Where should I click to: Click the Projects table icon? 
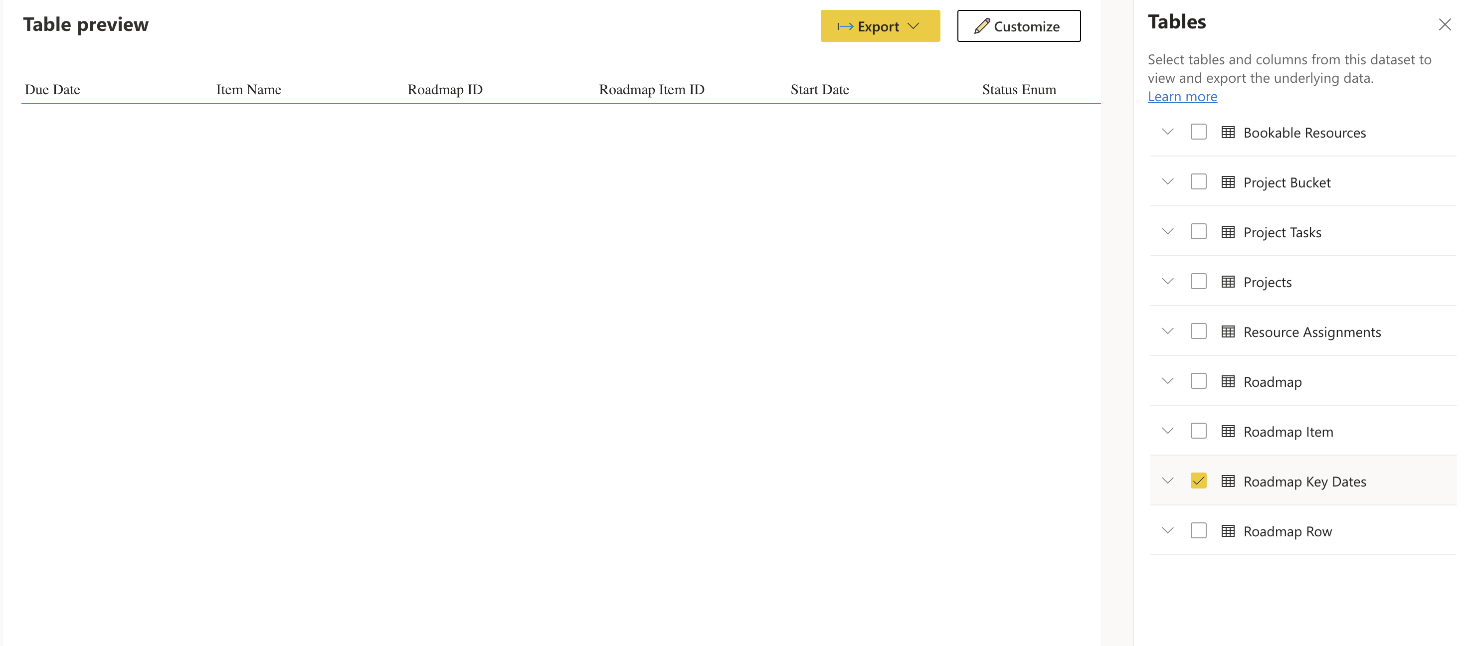coord(1228,282)
